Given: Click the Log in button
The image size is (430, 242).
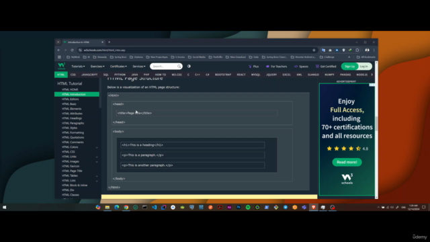Looking at the screenshot, I should [364, 67].
